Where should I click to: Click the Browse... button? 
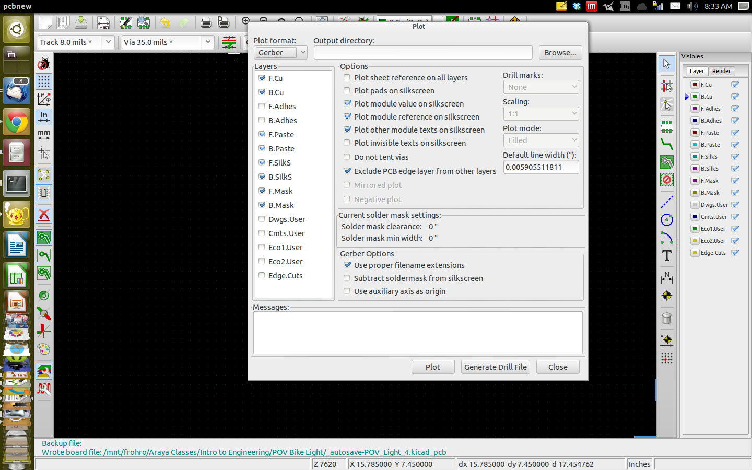(560, 53)
